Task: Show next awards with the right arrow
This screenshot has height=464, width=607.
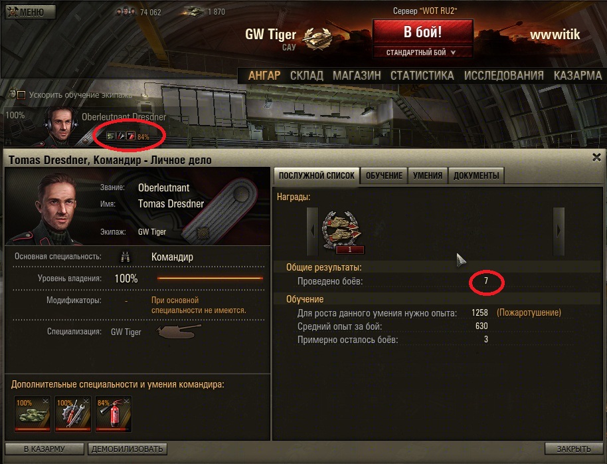Action: 559,231
